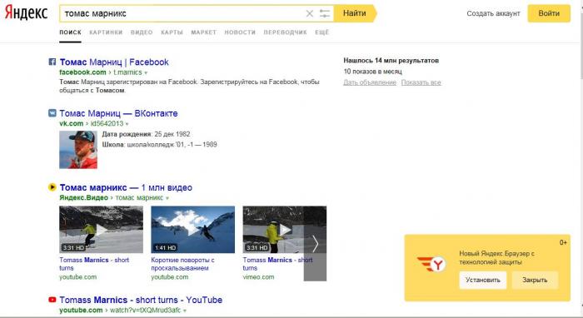Click the Нашлось 14 млн результатов text
Viewport: 583px width, 318px height.
[391, 60]
